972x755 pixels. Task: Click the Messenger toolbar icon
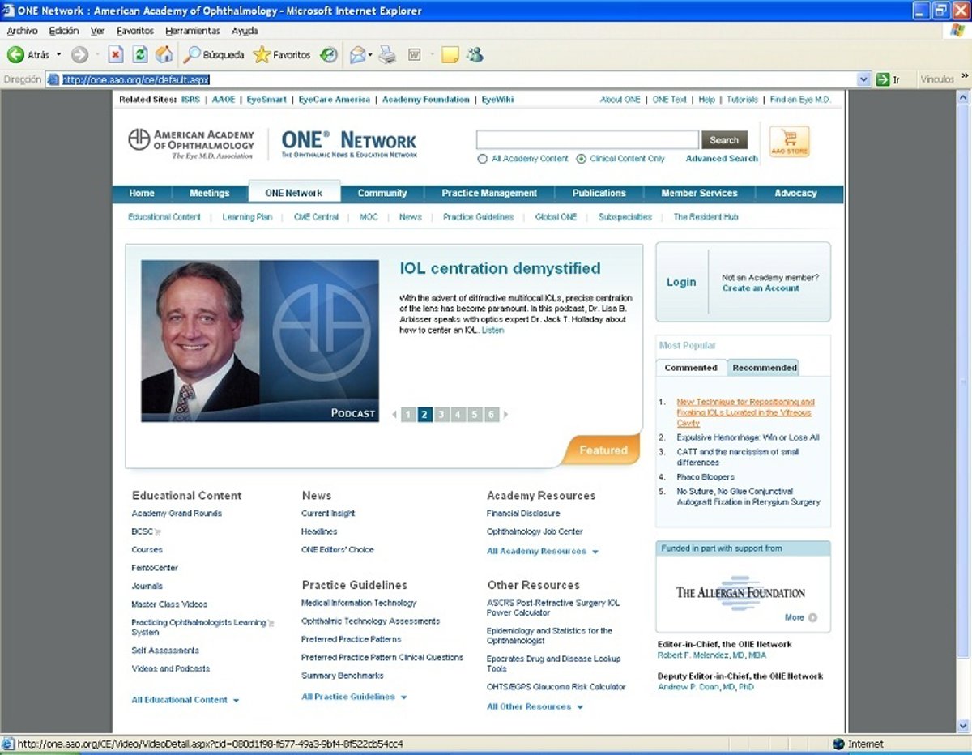click(x=475, y=55)
